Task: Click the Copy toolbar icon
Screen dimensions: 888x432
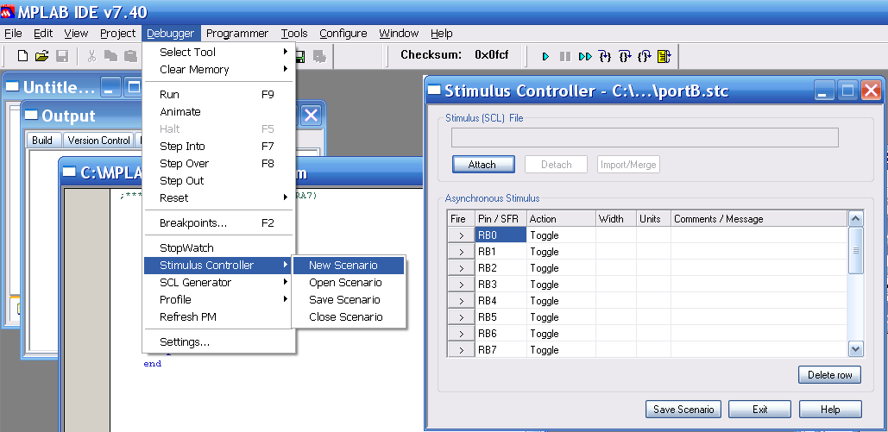Action: coord(111,56)
